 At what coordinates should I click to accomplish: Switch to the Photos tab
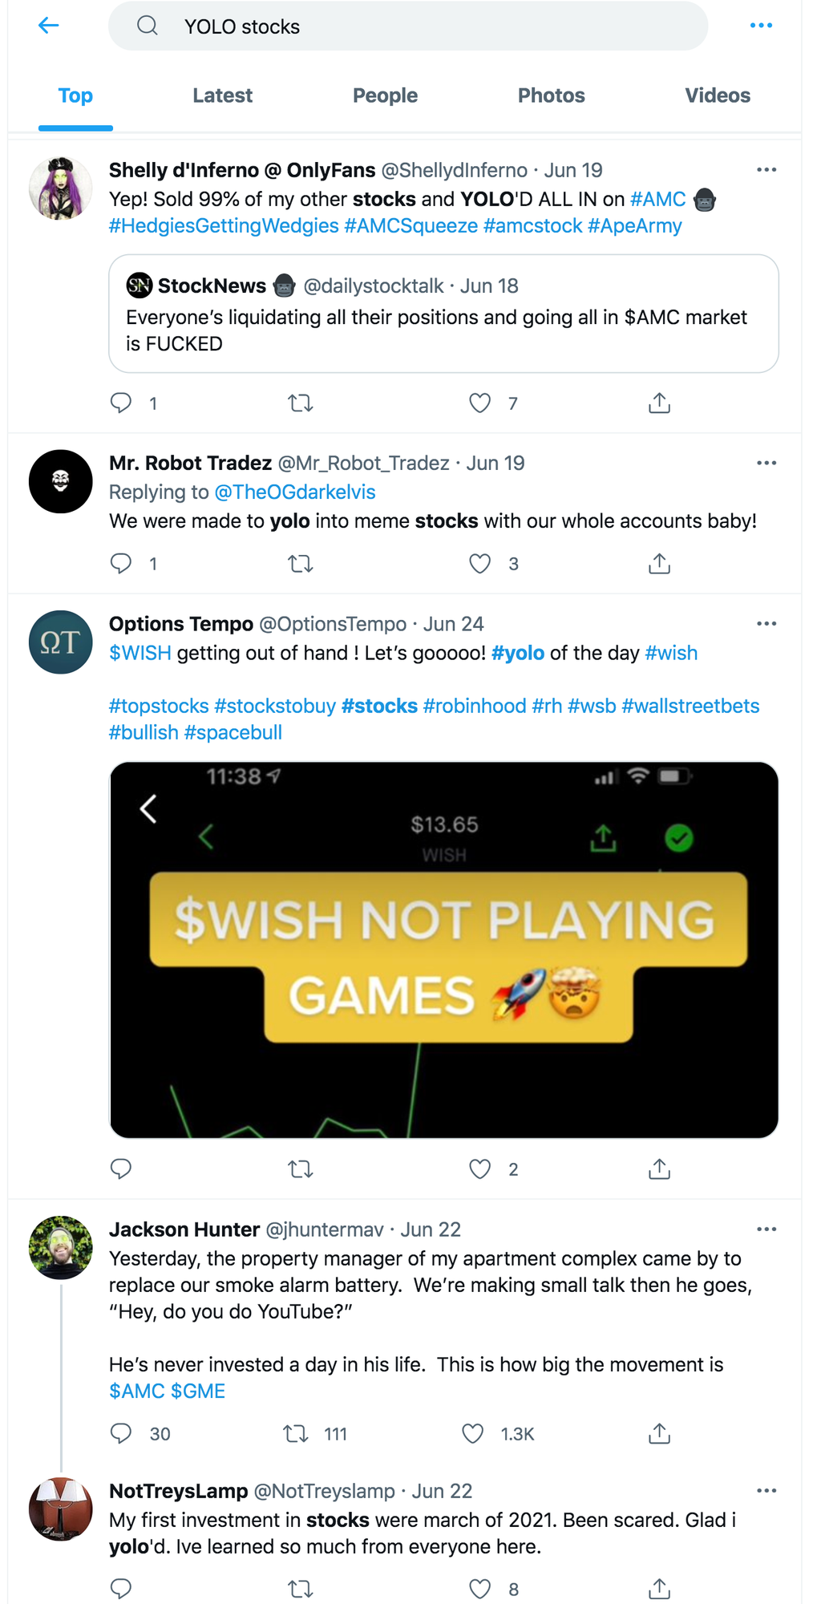point(552,95)
